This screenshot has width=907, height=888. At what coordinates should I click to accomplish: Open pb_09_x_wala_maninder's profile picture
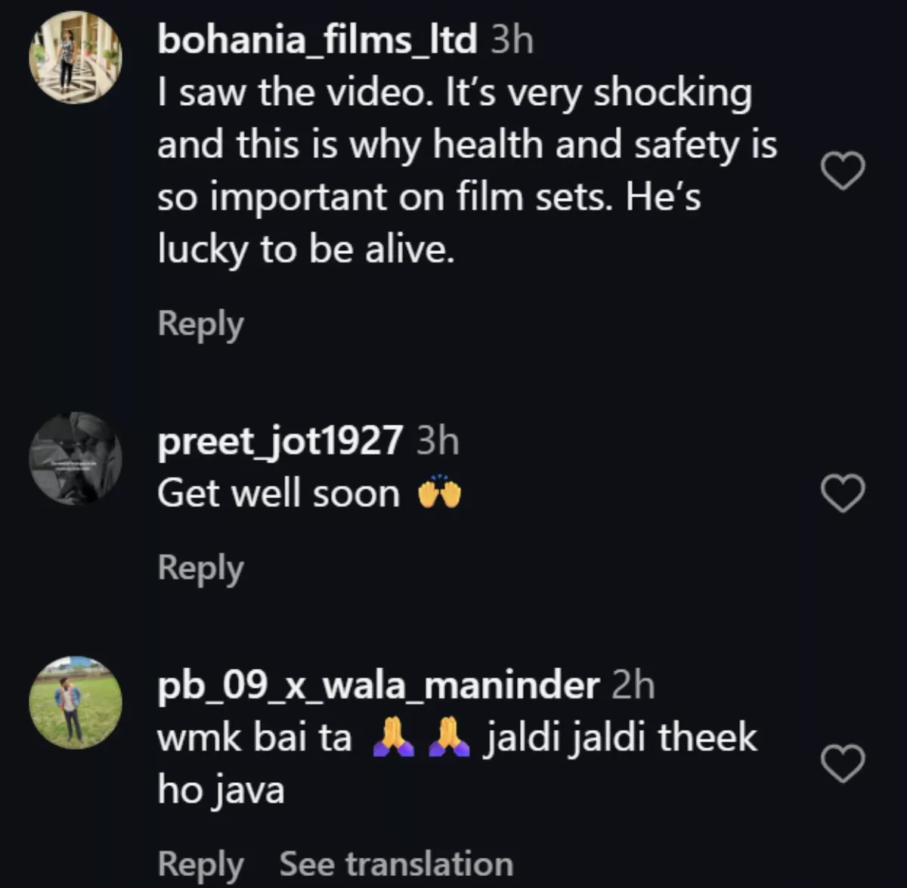click(x=75, y=704)
